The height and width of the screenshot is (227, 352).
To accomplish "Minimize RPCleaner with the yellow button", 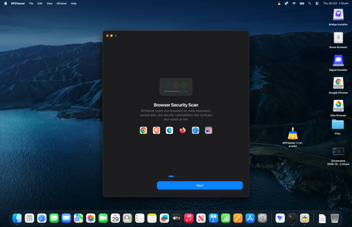I will coord(111,36).
